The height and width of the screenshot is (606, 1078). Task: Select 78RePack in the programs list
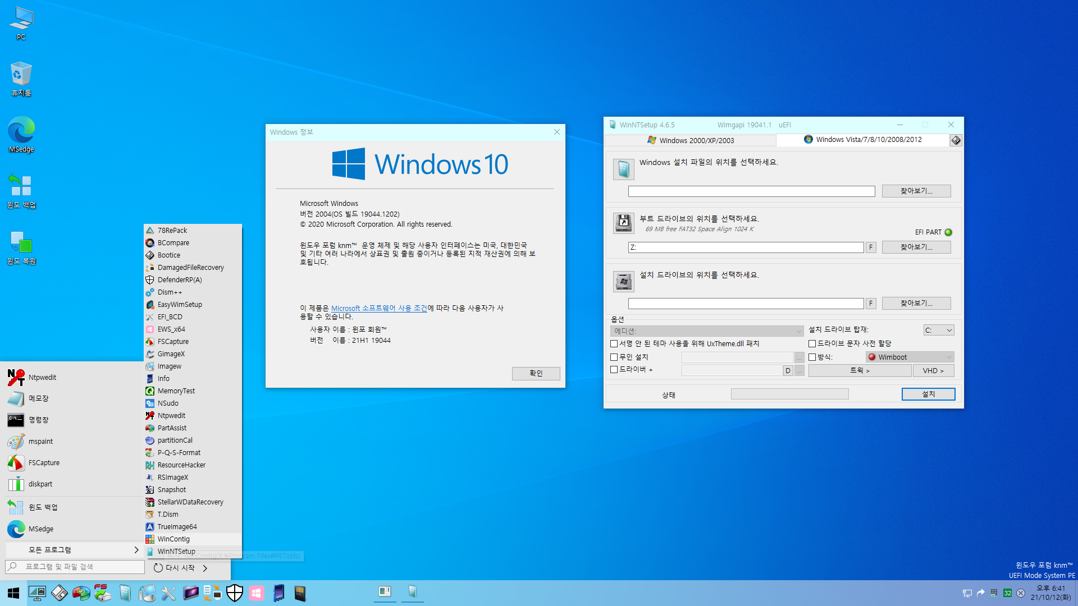[193, 231]
